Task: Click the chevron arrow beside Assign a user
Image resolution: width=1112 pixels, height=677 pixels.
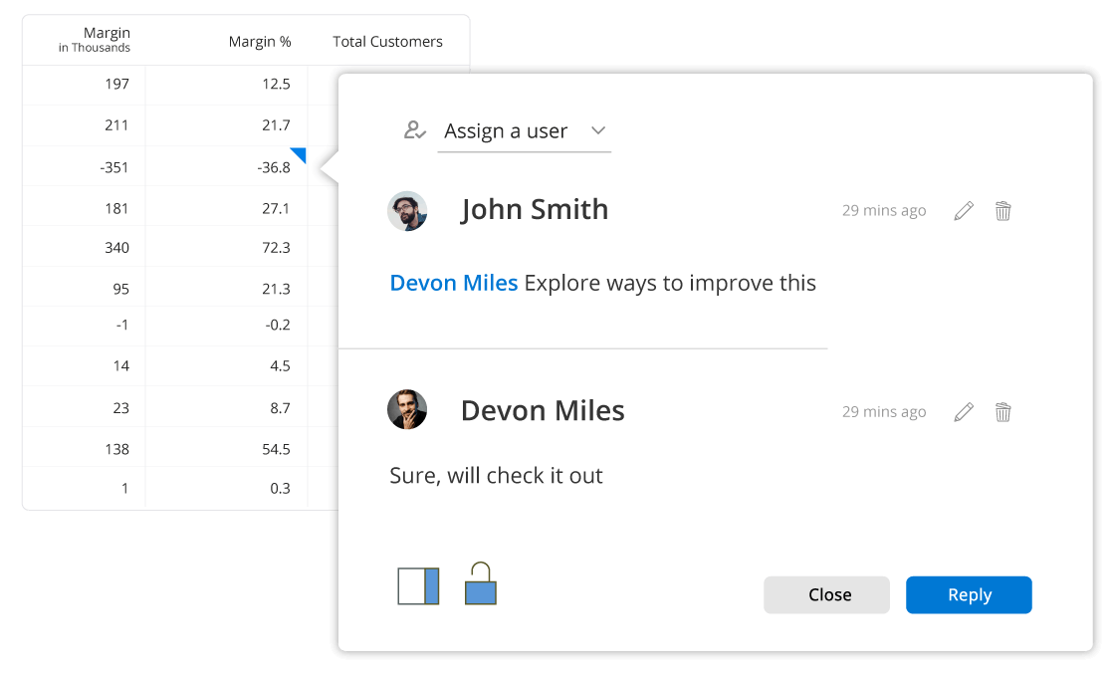Action: coord(598,130)
